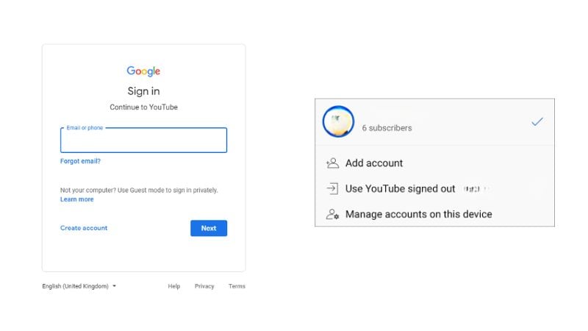
Task: Click the blue checkmark on selected account
Action: pos(537,122)
